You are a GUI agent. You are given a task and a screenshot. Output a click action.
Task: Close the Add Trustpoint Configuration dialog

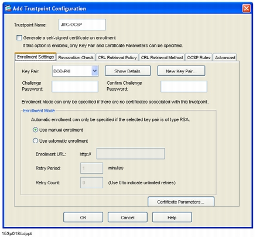click(x=246, y=8)
